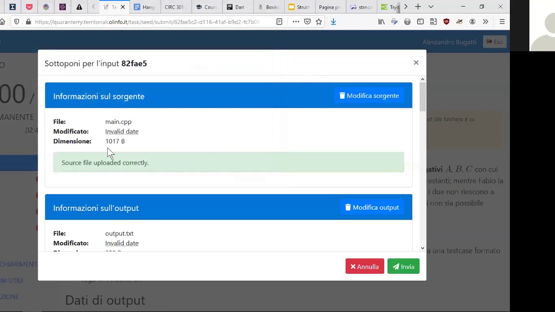Bookmark this page with star icon
The height and width of the screenshot is (312, 555).
[x=319, y=22]
